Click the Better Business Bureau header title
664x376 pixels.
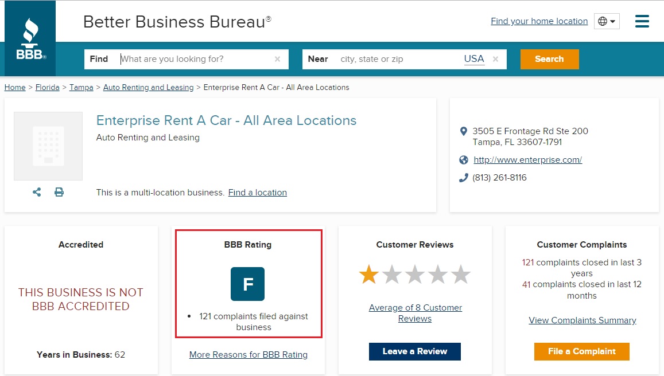tap(177, 22)
